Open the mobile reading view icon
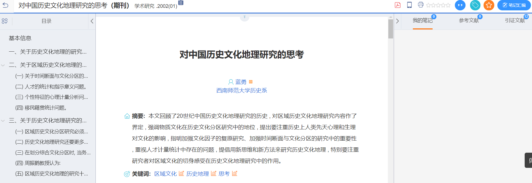 point(409,5)
